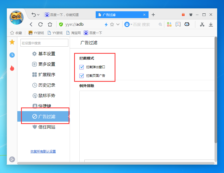Open the 淘宝网 bookmark
This screenshot has width=224, height=173.
(x=75, y=33)
